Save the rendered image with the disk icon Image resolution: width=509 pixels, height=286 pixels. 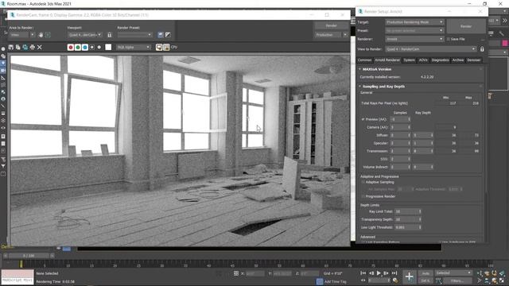point(10,48)
